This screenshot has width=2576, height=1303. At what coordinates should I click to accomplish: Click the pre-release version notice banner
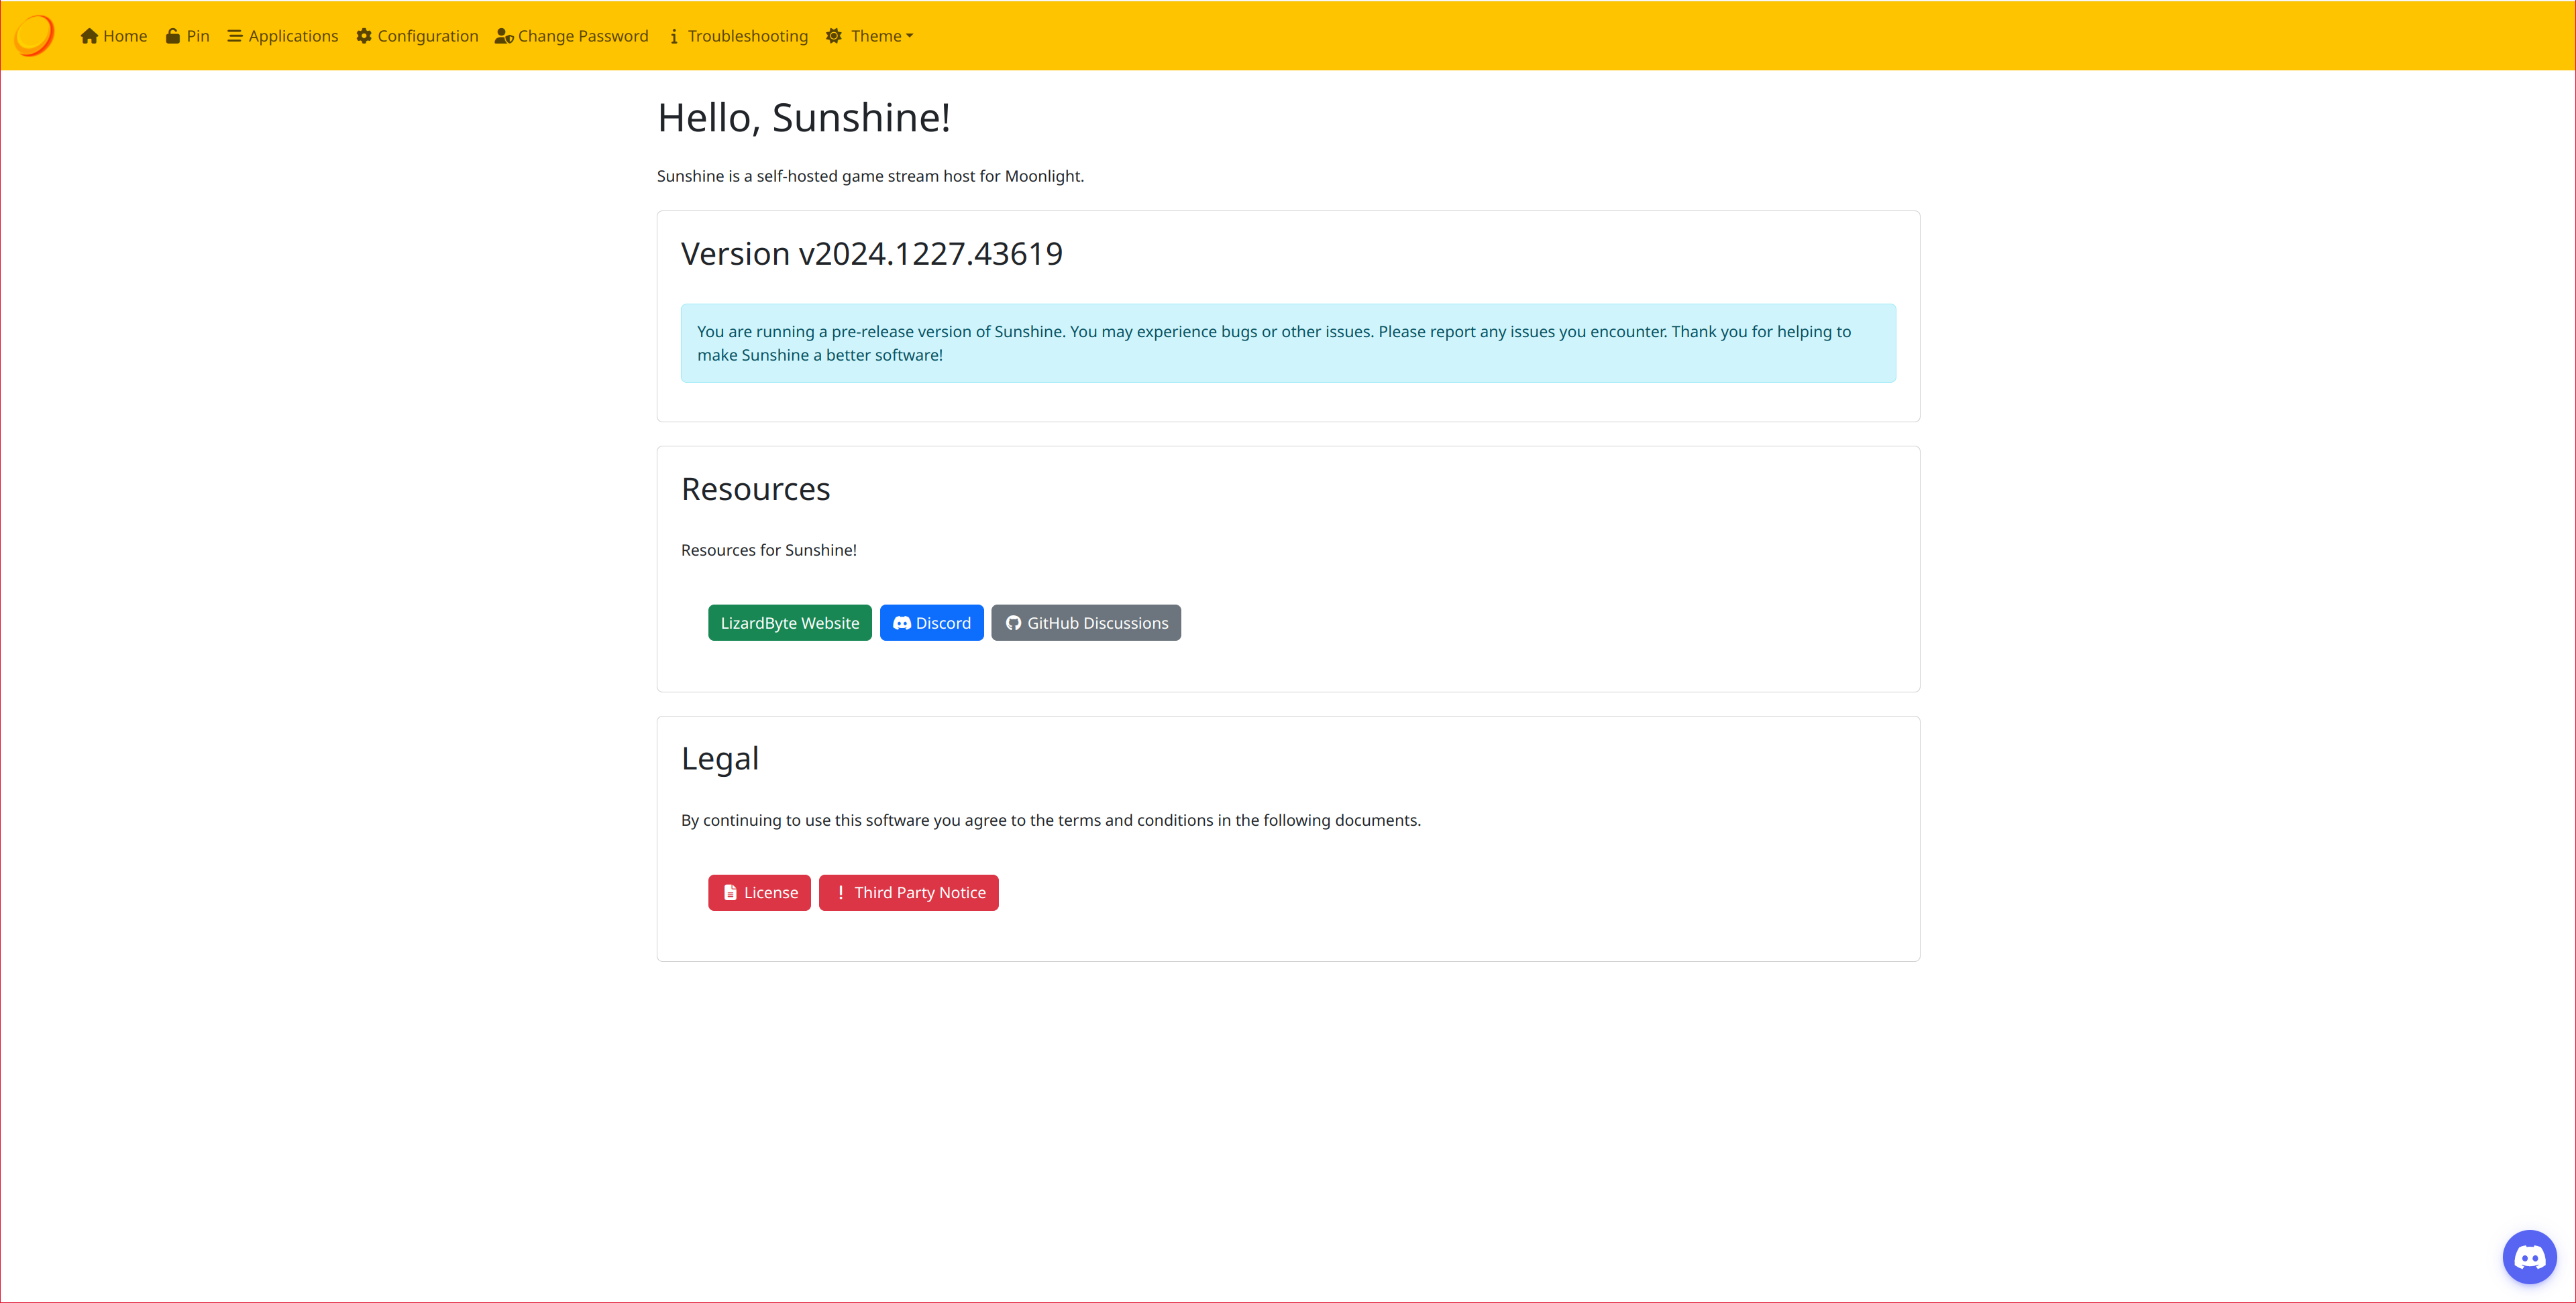pos(1287,343)
